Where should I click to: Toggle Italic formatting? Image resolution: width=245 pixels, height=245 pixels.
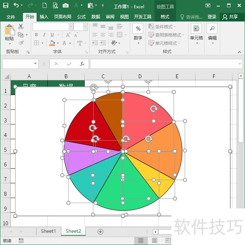coord(44,35)
